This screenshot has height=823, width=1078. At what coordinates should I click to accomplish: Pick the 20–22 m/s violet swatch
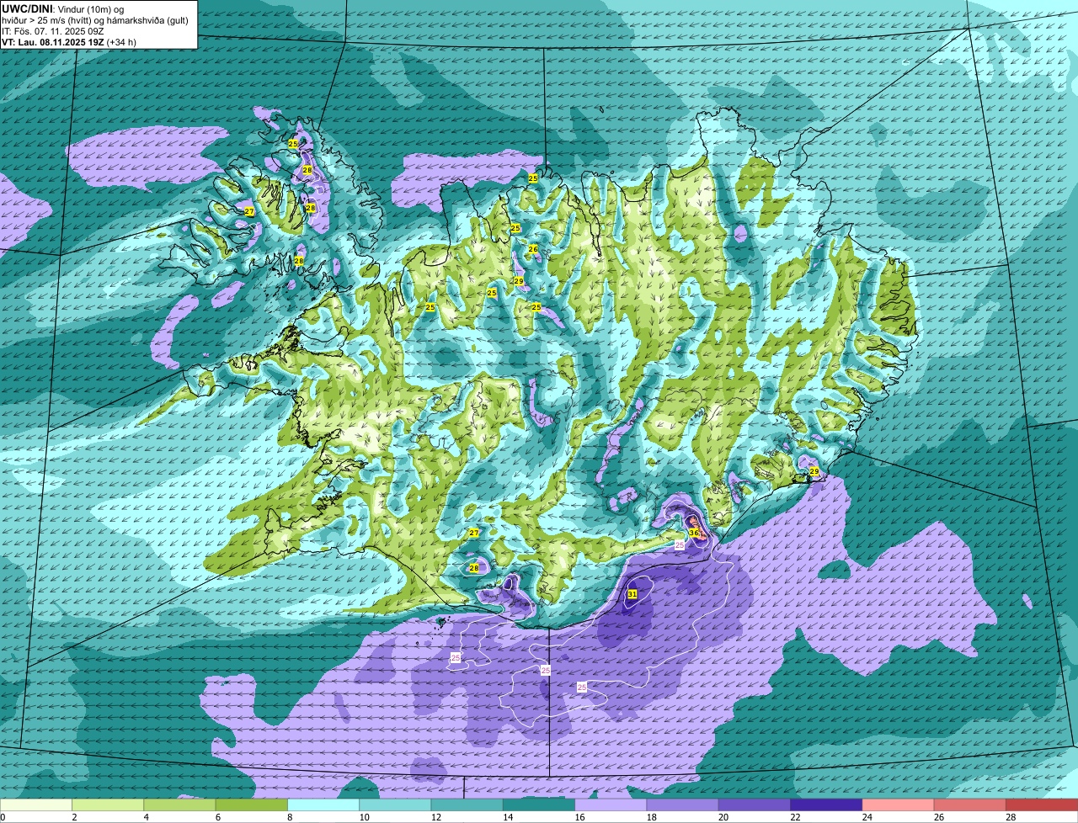click(755, 805)
